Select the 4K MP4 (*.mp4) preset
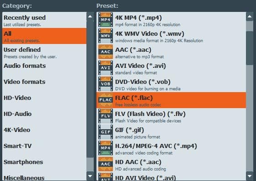The height and width of the screenshot is (181, 256). pyautogui.click(x=171, y=20)
